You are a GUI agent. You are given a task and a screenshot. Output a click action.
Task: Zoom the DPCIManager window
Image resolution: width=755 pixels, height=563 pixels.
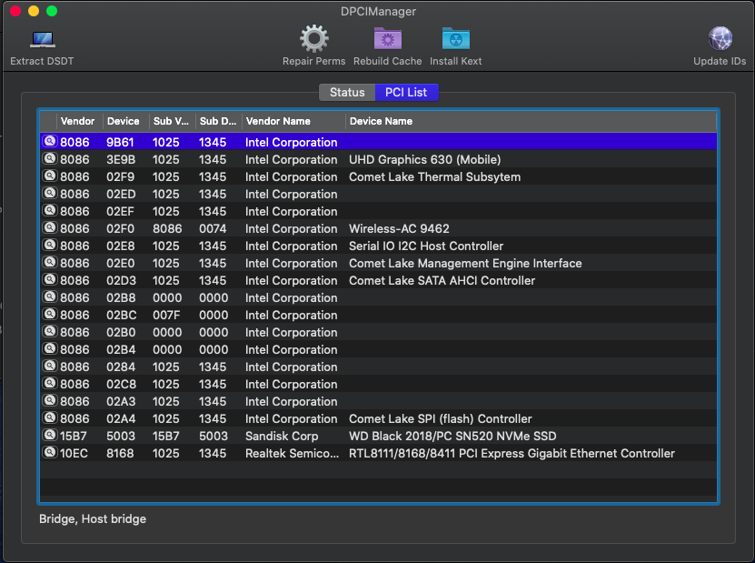[52, 11]
